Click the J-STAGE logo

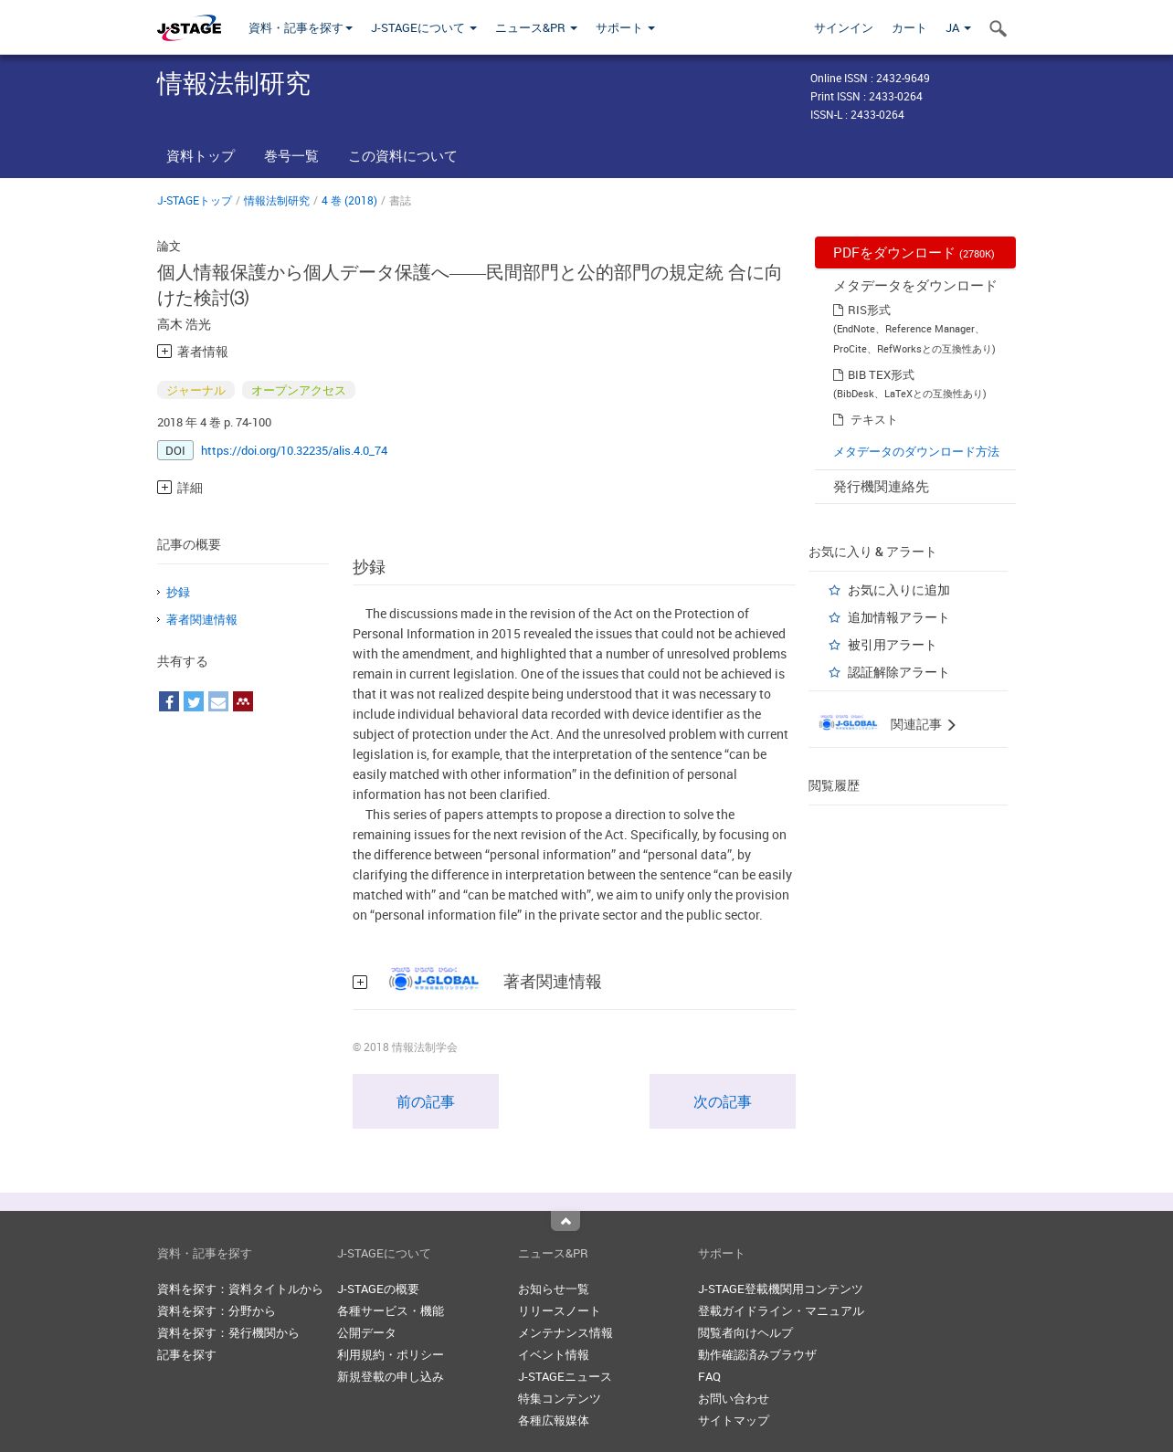coord(189,28)
